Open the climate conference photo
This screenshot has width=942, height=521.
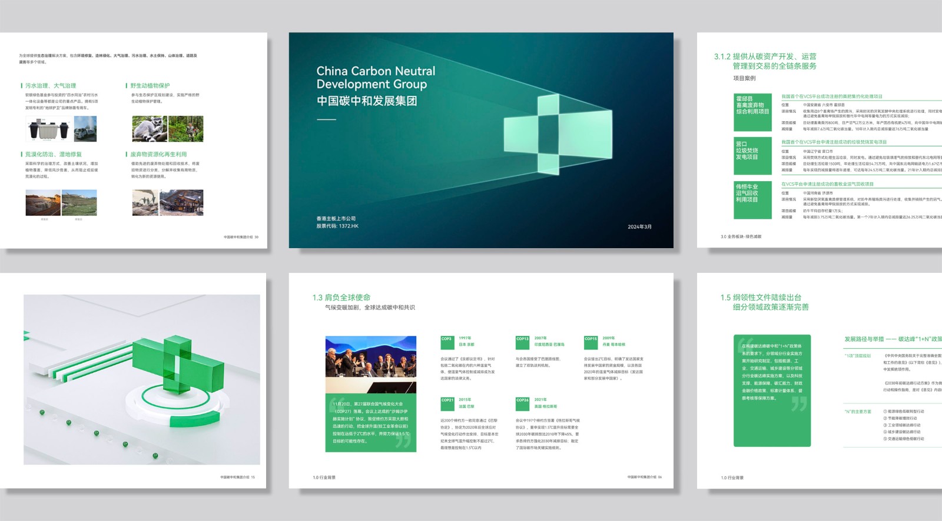(370, 365)
